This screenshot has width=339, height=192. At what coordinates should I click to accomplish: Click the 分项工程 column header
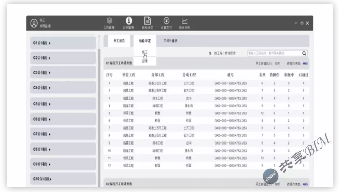(189, 75)
